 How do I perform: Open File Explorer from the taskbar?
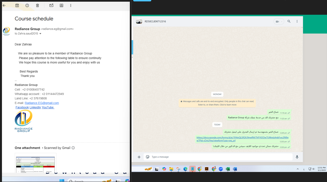point(171,169)
